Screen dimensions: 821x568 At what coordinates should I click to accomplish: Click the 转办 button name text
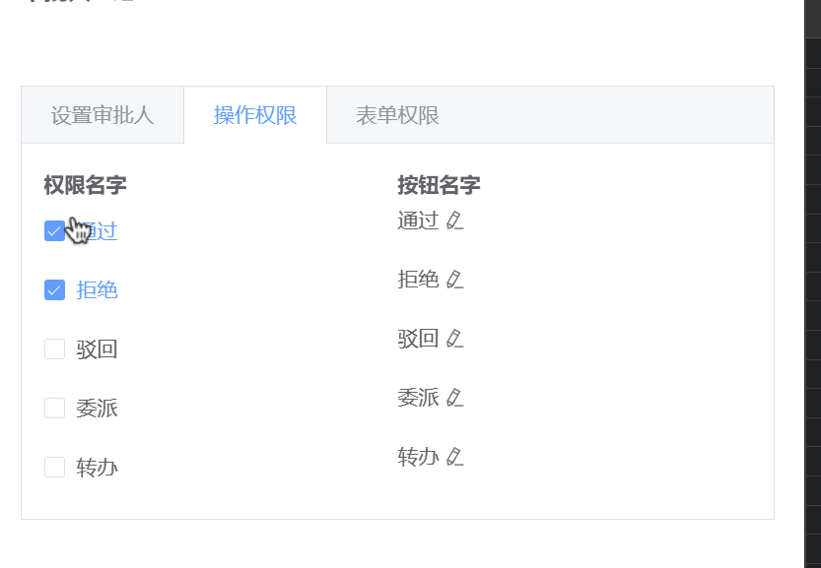click(x=418, y=457)
